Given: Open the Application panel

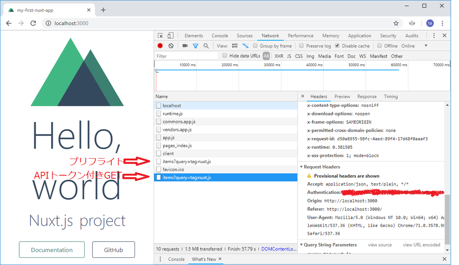Looking at the screenshot, I should point(359,36).
